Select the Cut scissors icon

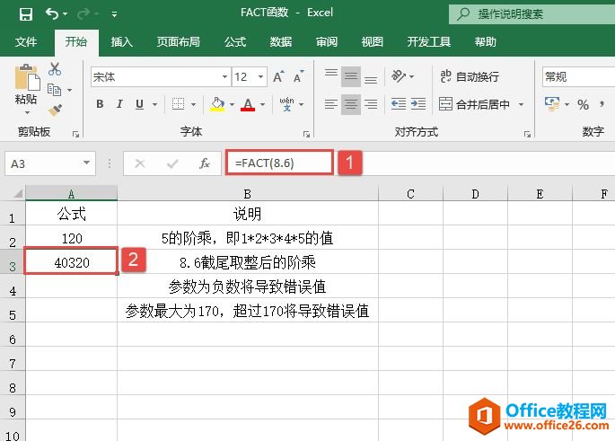(x=55, y=69)
